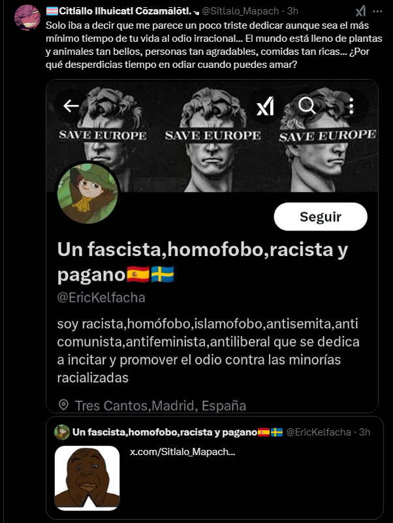This screenshot has width=393, height=523.
Task: Click the small avatar in the quoted tweet
Action: pos(62,432)
